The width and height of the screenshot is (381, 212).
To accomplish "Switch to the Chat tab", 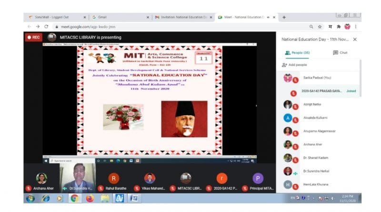I will [x=340, y=53].
